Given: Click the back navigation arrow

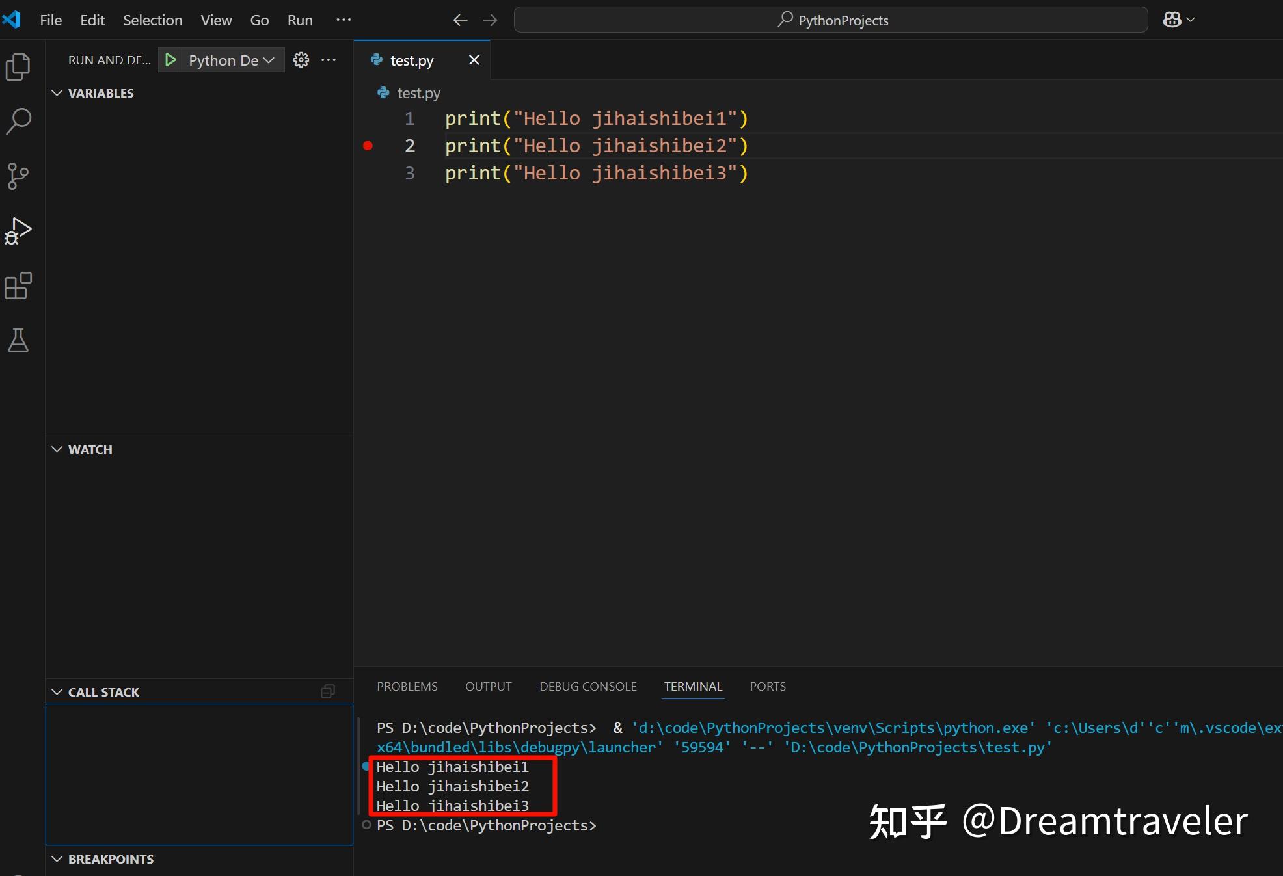Looking at the screenshot, I should pos(460,20).
